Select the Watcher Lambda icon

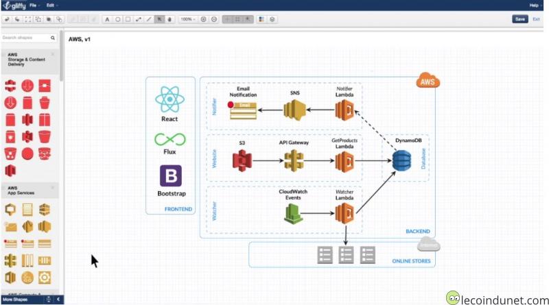pos(344,213)
